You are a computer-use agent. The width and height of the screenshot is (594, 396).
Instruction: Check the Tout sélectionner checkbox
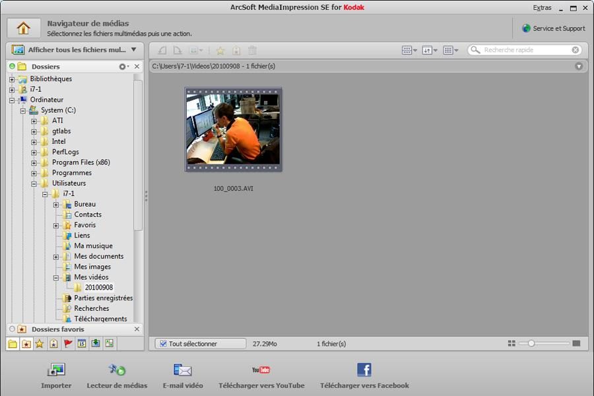click(163, 344)
